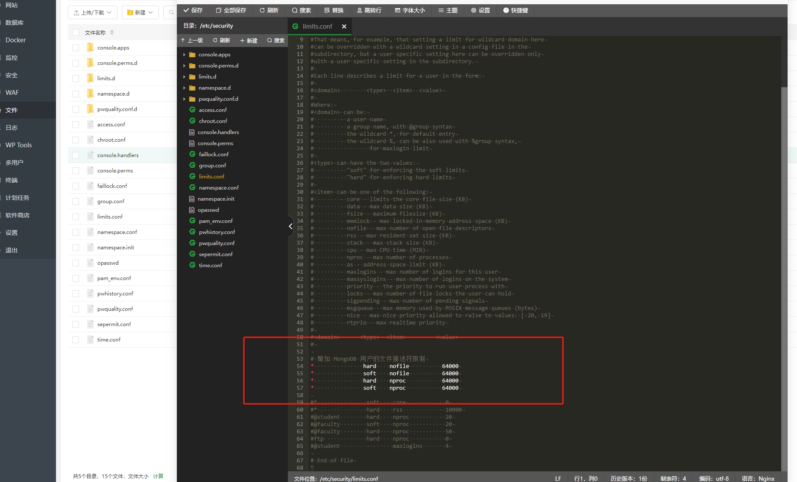This screenshot has height=482, width=797.
Task: Toggle the select-all checkbox in file list header
Action: [75, 32]
